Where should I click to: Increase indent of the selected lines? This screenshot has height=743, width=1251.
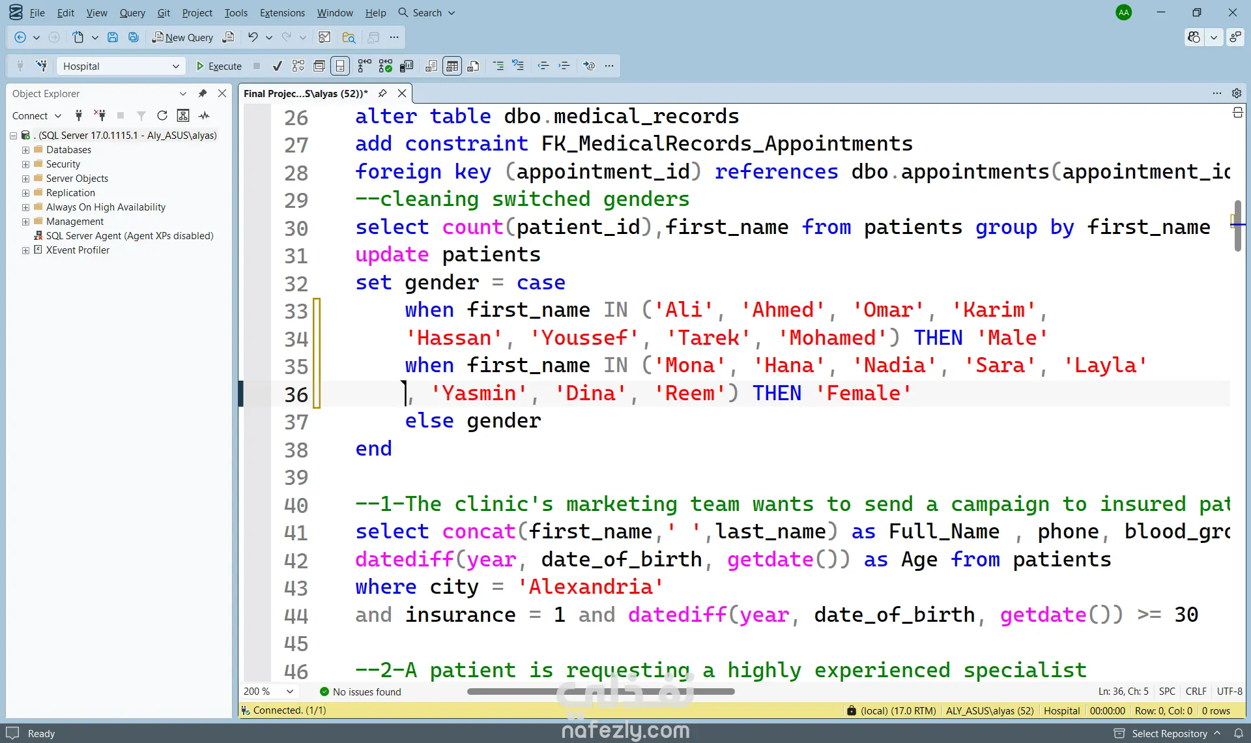coord(564,66)
